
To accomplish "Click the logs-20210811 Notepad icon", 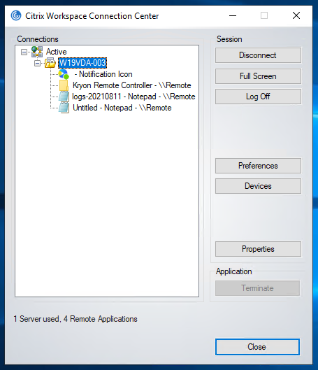I will point(64,97).
